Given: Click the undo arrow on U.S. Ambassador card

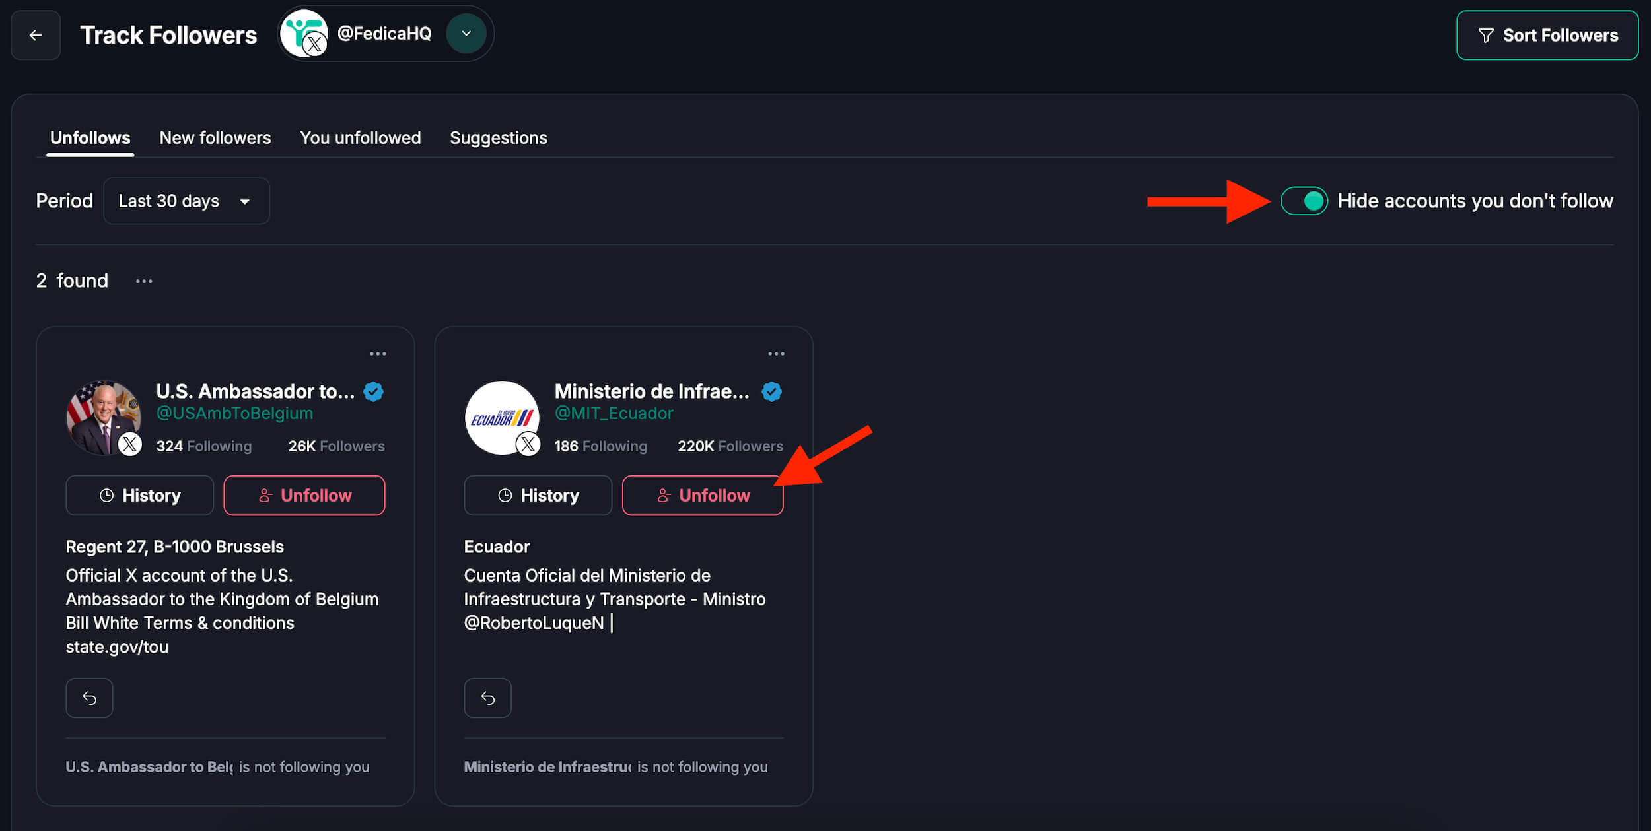Looking at the screenshot, I should [89, 698].
